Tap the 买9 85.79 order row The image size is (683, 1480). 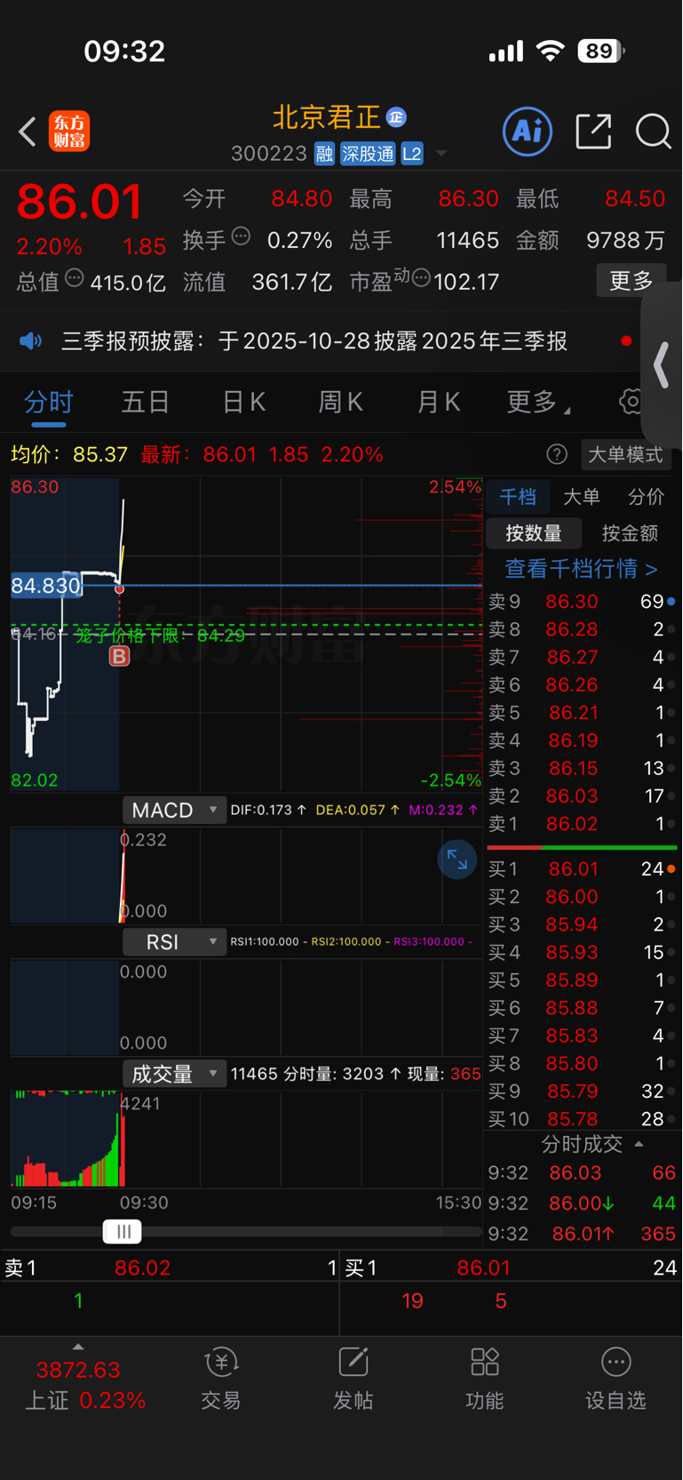(582, 1091)
